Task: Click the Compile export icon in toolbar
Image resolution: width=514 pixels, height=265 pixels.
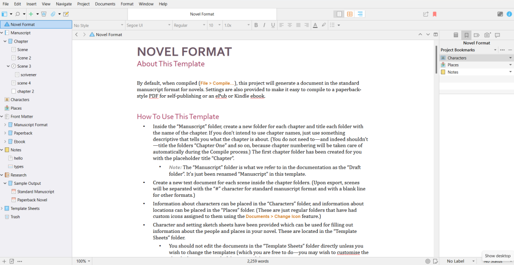Action: point(426,14)
